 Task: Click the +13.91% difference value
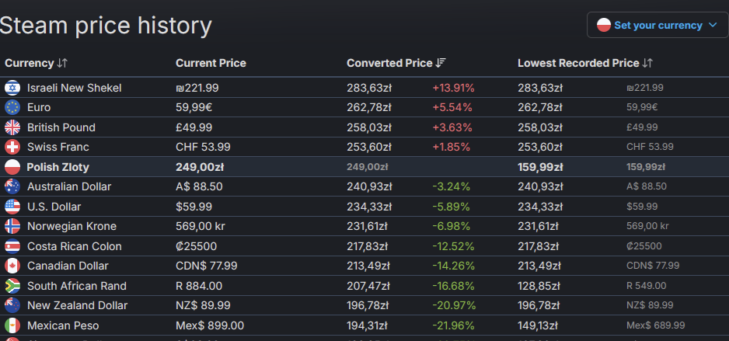[x=453, y=88]
